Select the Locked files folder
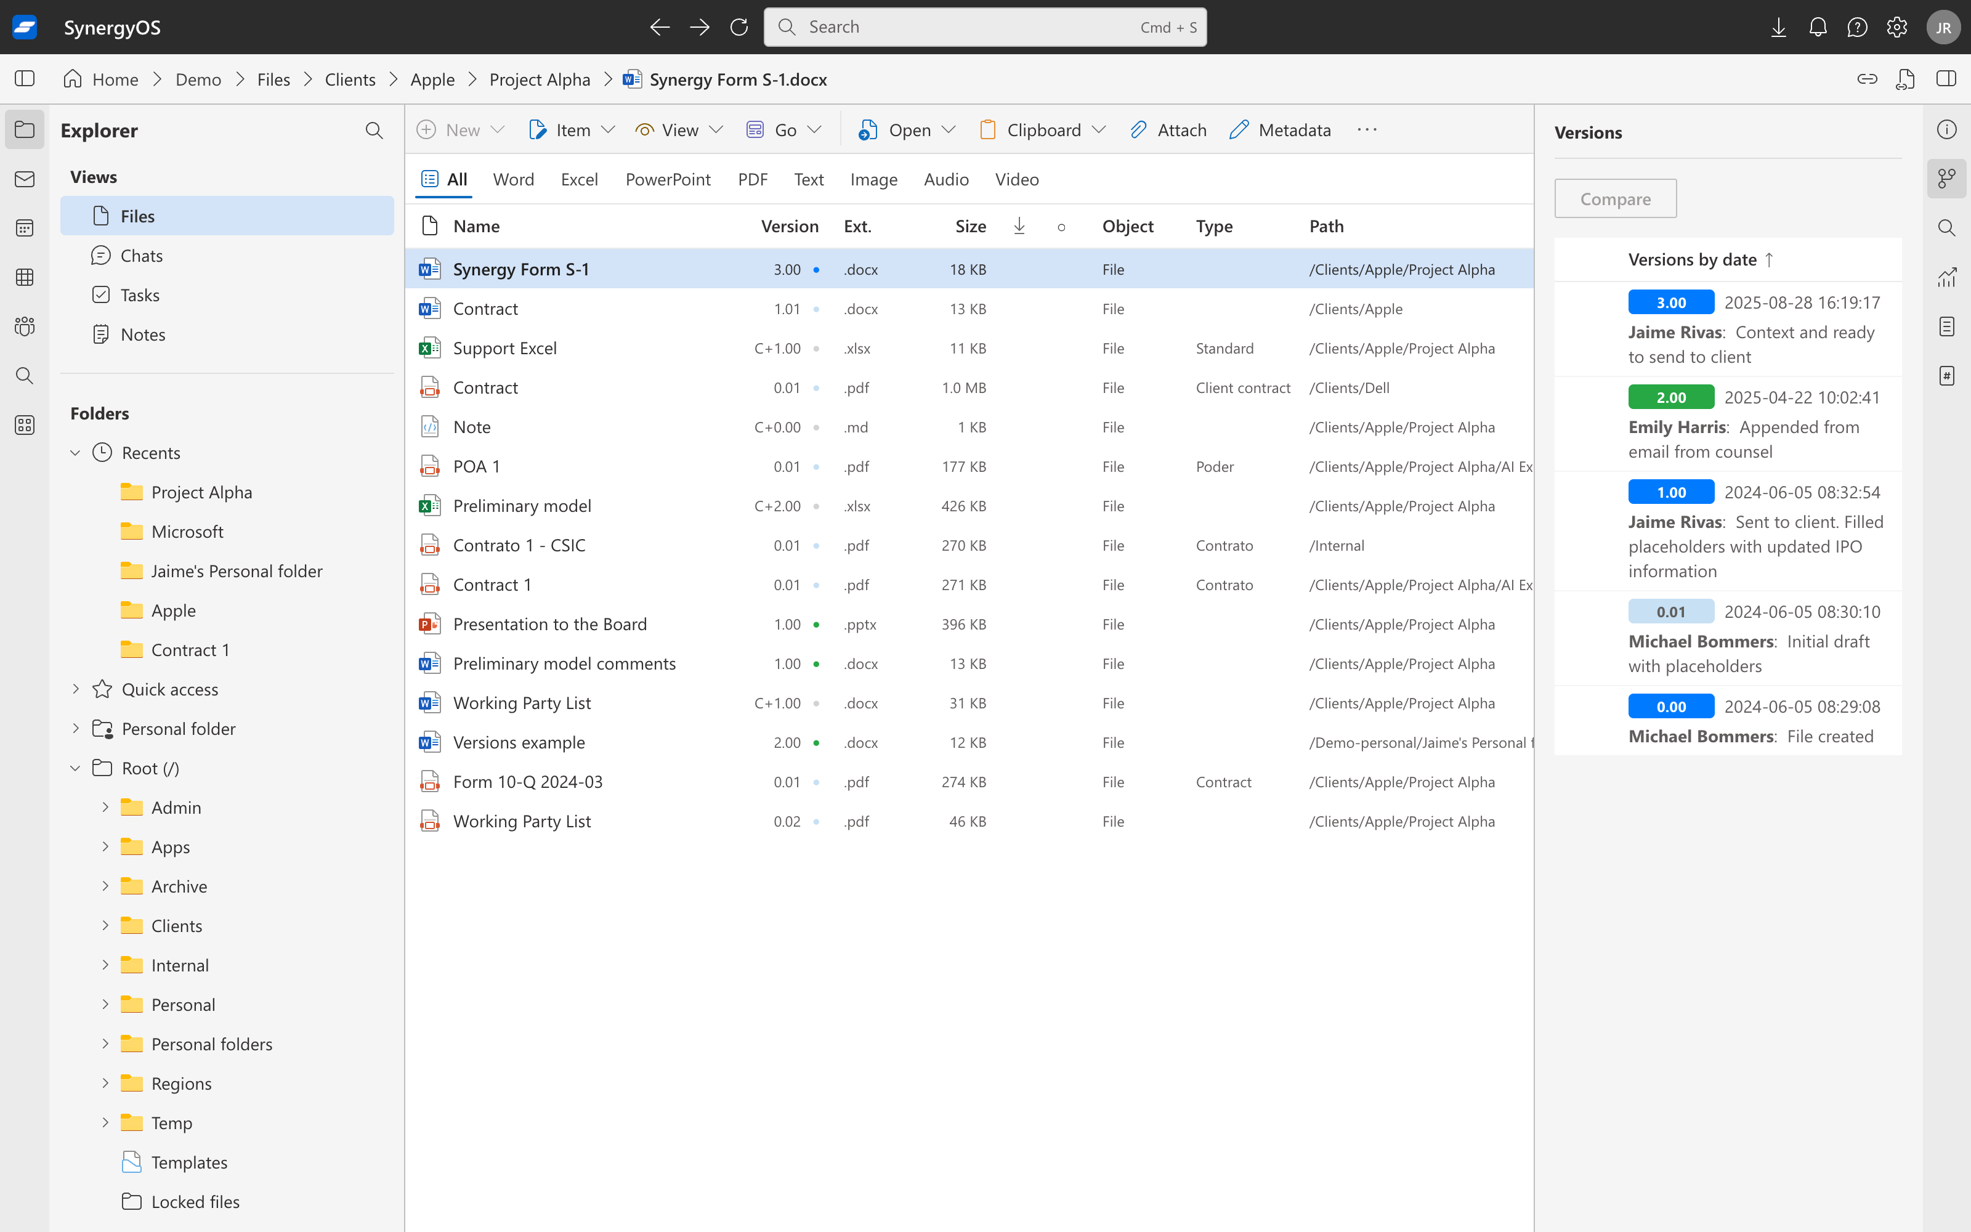The height and width of the screenshot is (1232, 1971). coord(195,1202)
